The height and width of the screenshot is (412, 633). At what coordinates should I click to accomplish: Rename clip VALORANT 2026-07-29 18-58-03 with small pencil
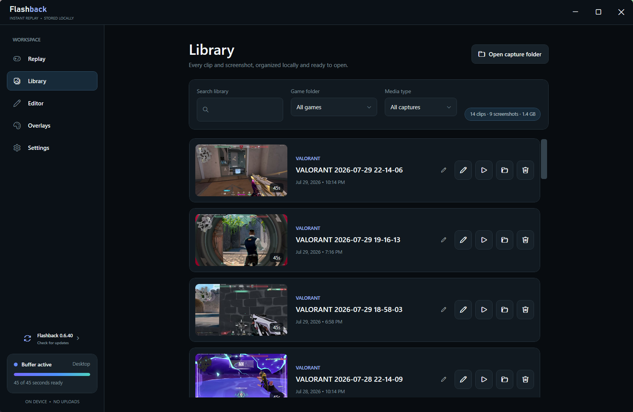tap(443, 310)
